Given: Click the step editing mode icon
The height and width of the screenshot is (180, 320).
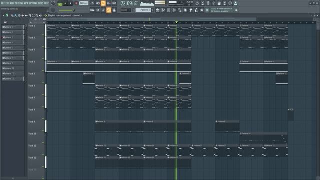Looking at the screenshot, I should pos(103,10).
